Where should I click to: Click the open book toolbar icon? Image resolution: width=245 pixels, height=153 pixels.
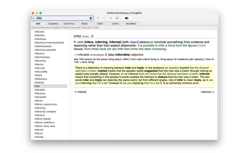pyautogui.click(x=117, y=18)
